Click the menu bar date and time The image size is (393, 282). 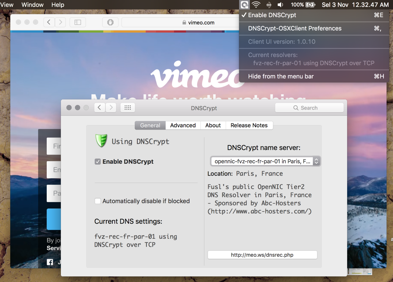pyautogui.click(x=355, y=5)
